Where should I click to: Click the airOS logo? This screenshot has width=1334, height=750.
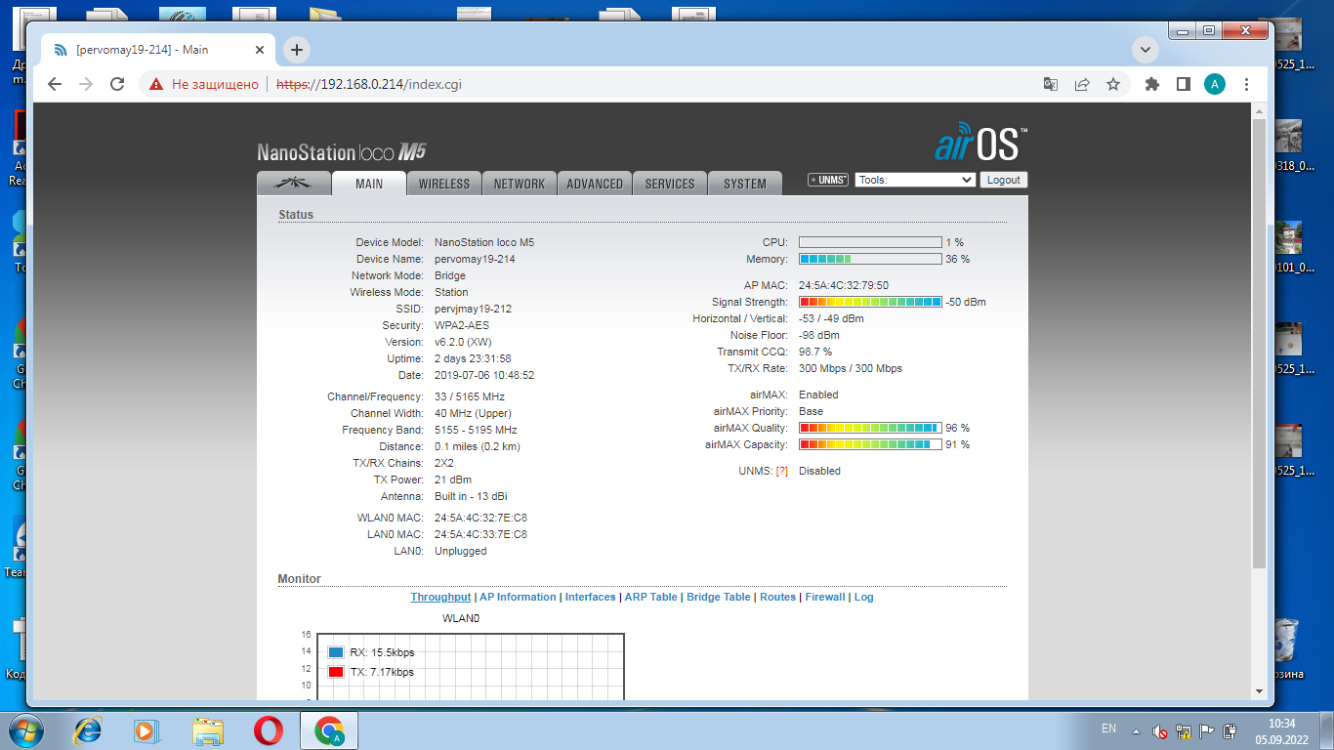[980, 142]
